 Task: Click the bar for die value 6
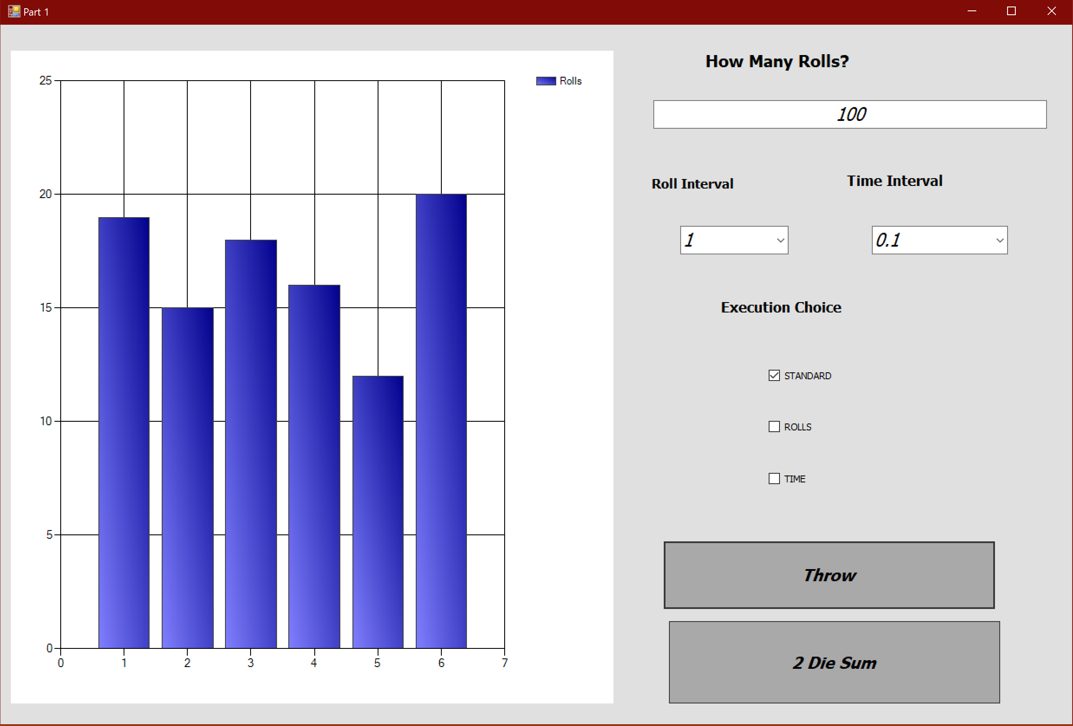tap(441, 421)
